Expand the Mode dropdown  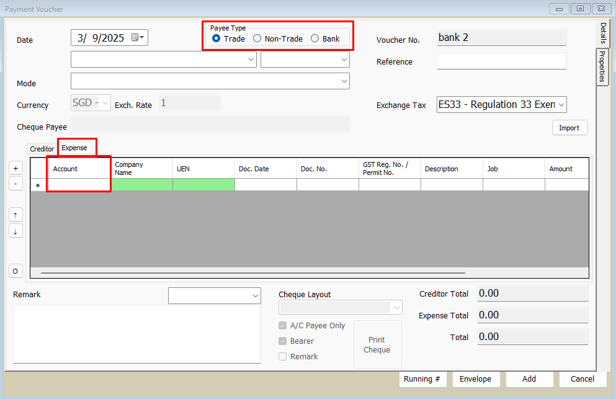click(344, 81)
